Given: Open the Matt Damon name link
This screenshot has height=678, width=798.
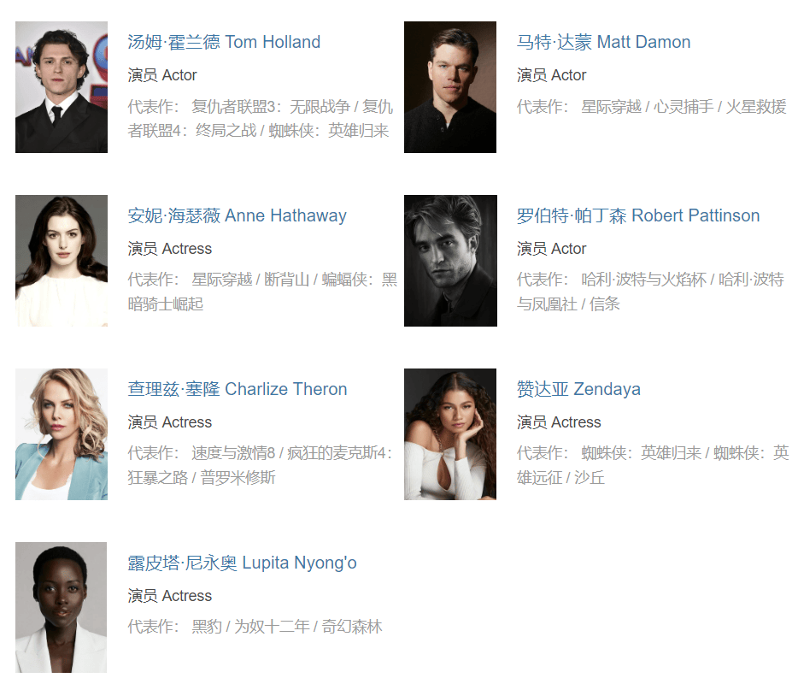Looking at the screenshot, I should tap(603, 42).
